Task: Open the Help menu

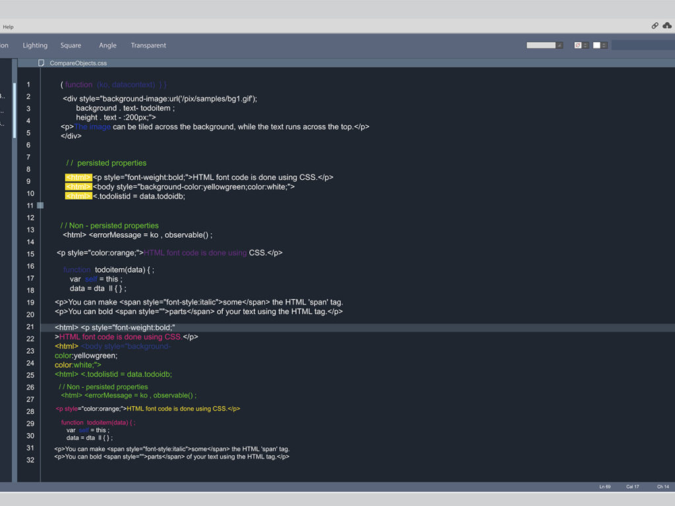Action: tap(8, 27)
